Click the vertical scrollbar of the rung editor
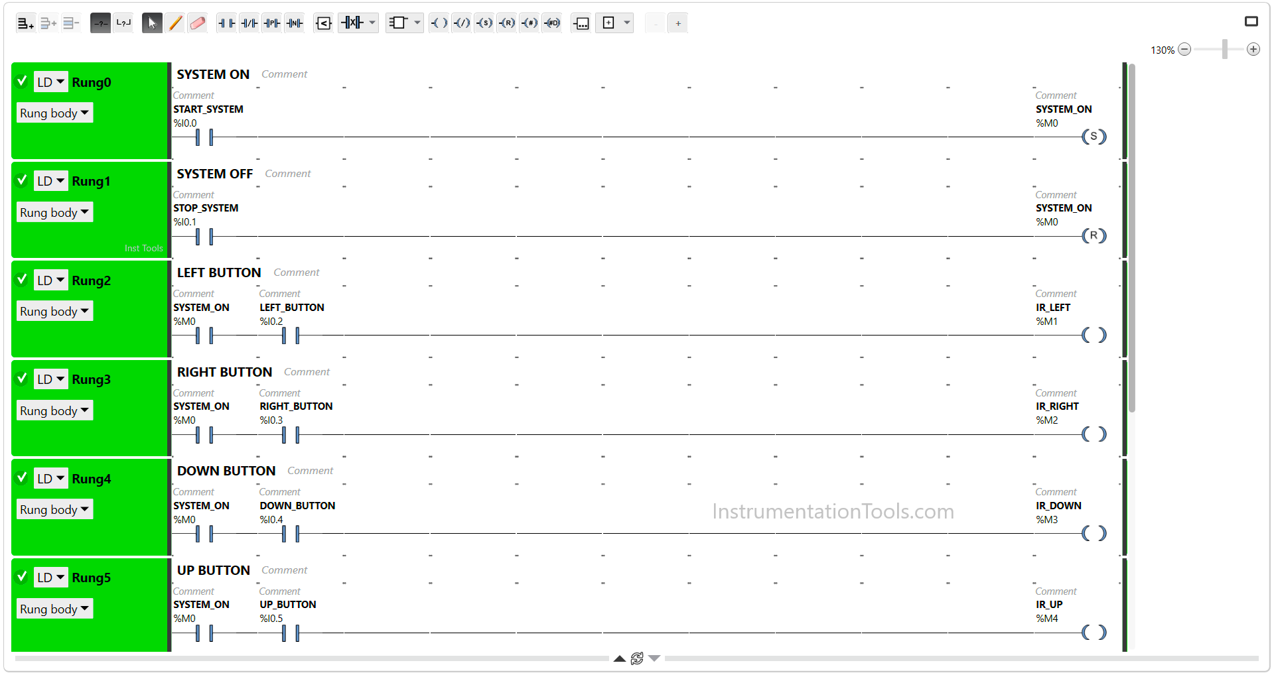This screenshot has height=675, width=1274. click(x=1132, y=238)
